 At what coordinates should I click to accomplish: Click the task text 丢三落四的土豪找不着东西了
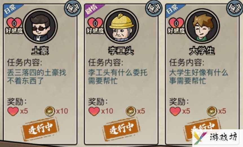coord(37,77)
